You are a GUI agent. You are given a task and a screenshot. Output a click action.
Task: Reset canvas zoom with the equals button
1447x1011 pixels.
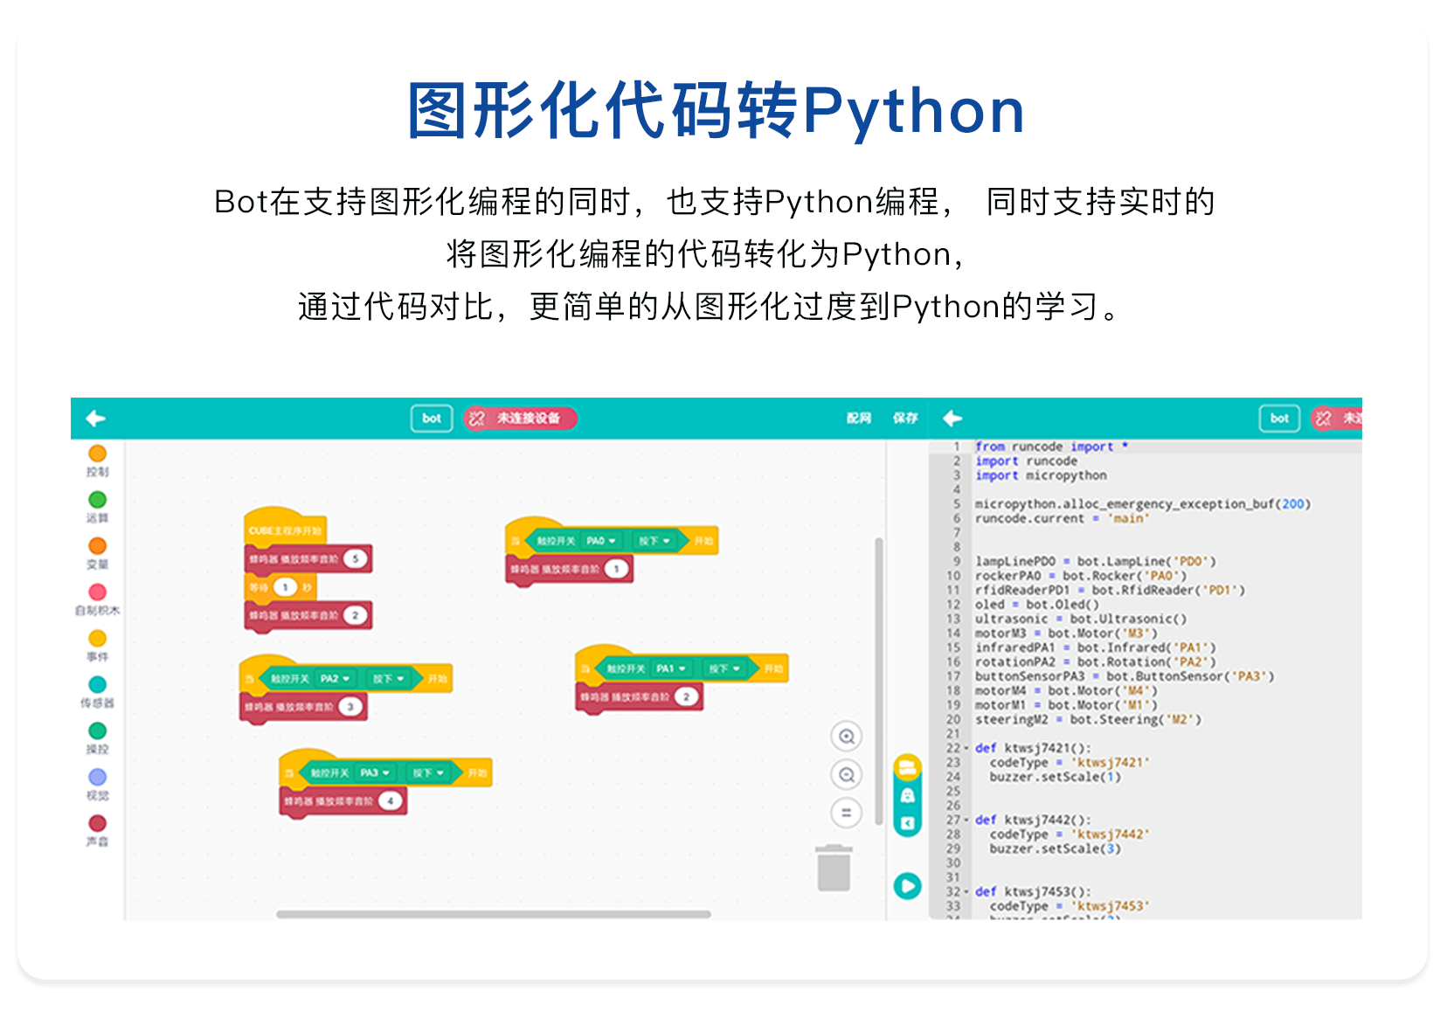click(846, 813)
